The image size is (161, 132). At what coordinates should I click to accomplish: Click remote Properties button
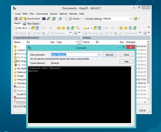(x=130, y=33)
